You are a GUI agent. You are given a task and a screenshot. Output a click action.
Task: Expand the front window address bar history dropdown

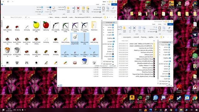(x=29, y=17)
